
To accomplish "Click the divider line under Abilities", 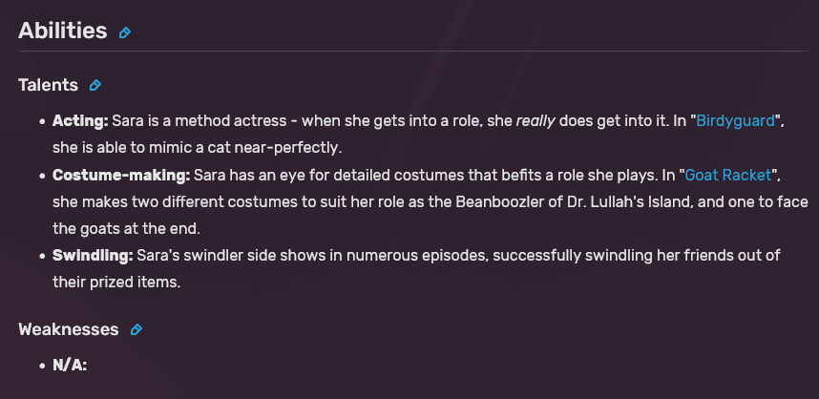I will tap(413, 52).
